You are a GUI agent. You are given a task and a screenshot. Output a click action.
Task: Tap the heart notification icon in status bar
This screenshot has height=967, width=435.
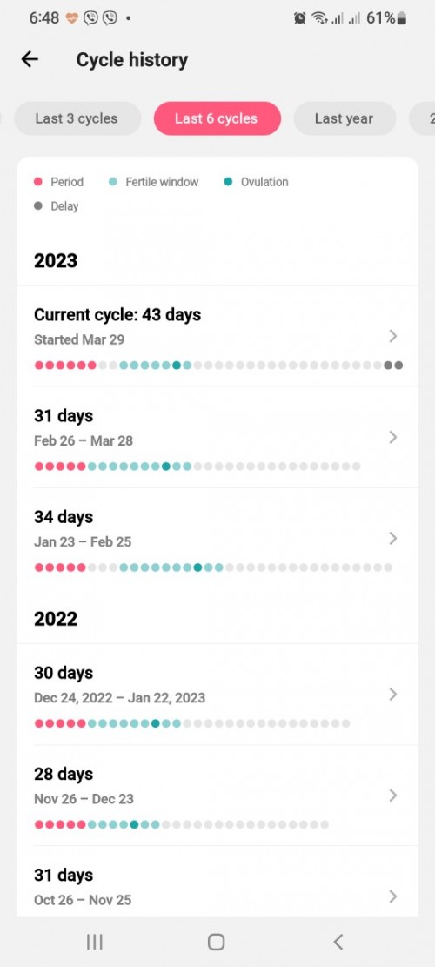point(71,18)
